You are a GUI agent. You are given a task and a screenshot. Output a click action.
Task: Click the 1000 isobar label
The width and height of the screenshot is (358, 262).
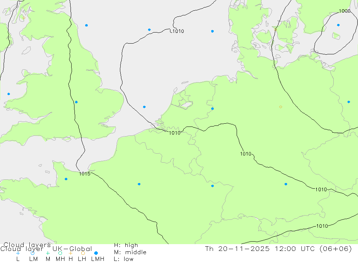[x=344, y=11]
